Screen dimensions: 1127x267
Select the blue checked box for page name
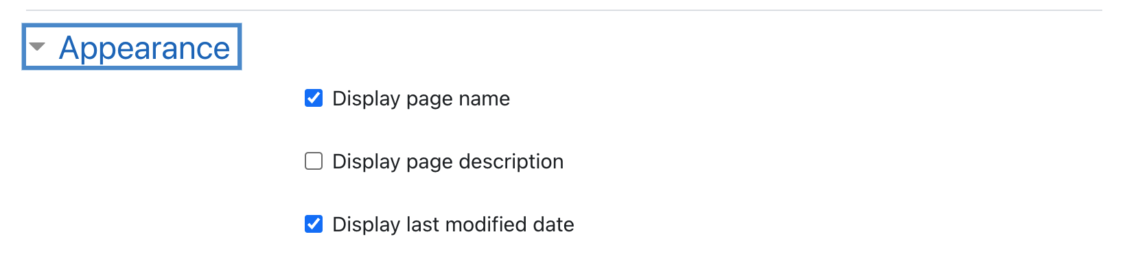(x=314, y=98)
